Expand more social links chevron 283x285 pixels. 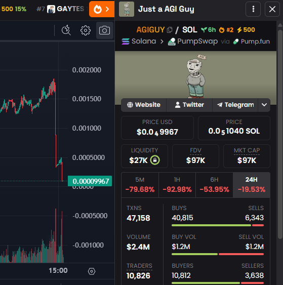264,105
